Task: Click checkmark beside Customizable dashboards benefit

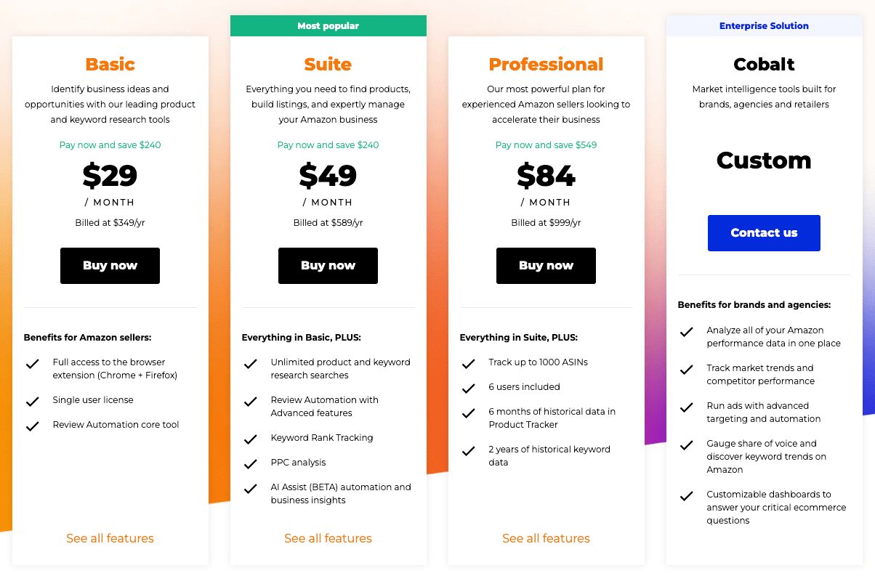Action: [x=686, y=496]
